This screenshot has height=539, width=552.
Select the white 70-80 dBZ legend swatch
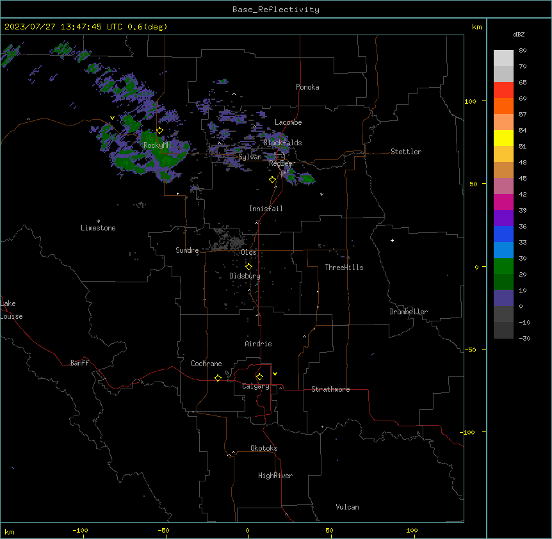click(x=503, y=58)
